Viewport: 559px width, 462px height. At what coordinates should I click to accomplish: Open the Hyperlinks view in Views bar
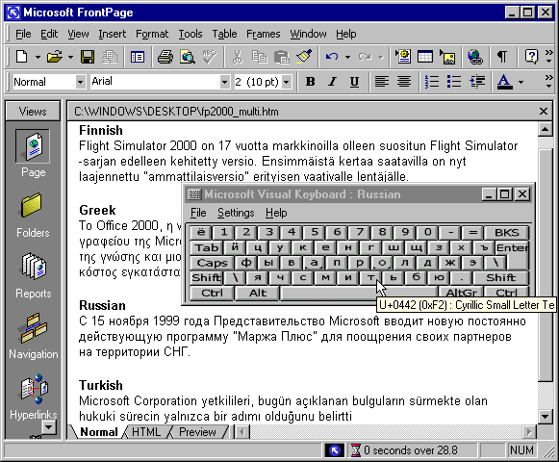pyautogui.click(x=33, y=397)
